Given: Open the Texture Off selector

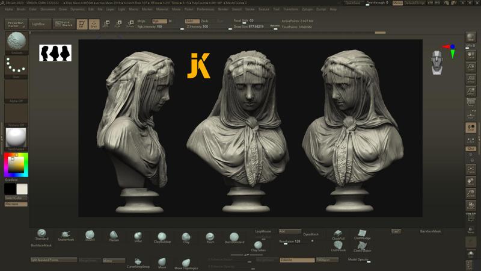Looking at the screenshot, I should [16, 115].
